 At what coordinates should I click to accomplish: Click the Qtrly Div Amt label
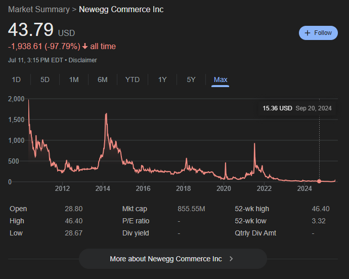255,233
